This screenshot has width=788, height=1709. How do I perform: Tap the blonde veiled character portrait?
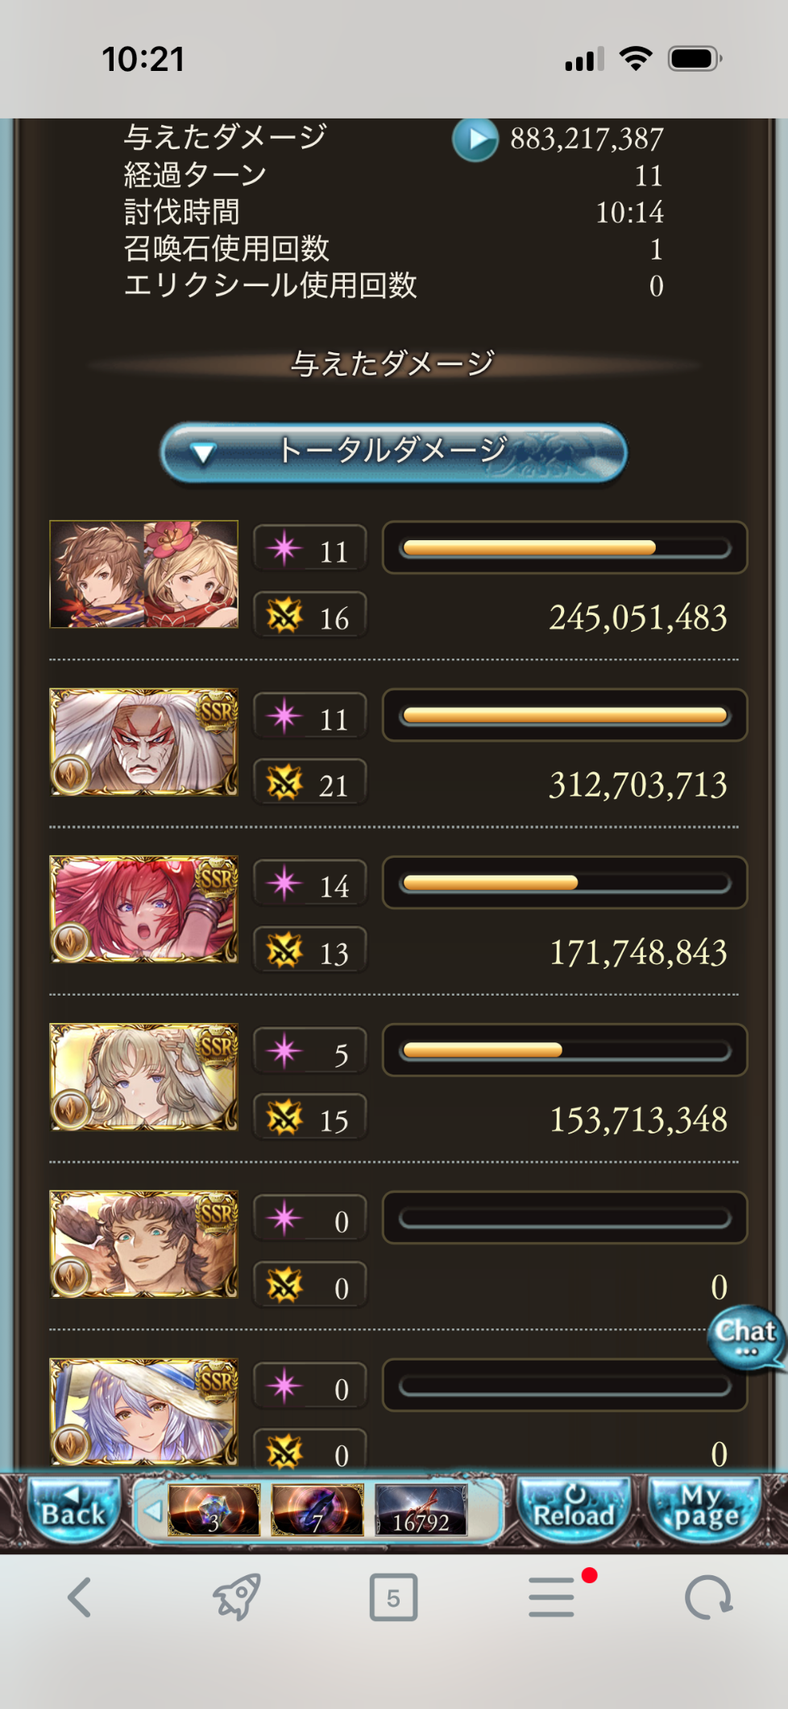[x=144, y=1077]
